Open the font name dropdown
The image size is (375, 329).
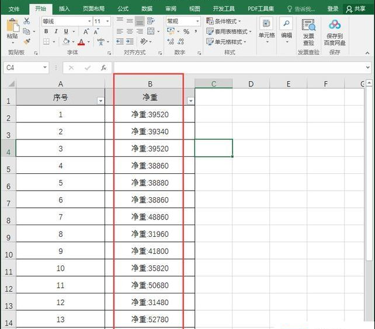[89, 21]
